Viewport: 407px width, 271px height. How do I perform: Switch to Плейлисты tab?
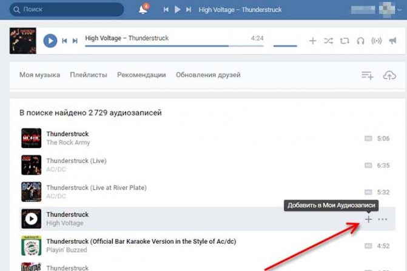(89, 75)
